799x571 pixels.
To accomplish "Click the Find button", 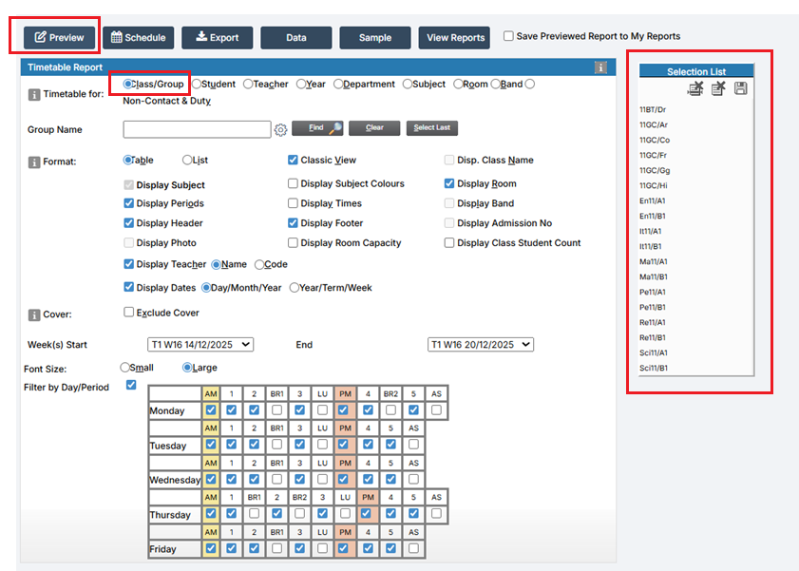I will coord(316,127).
